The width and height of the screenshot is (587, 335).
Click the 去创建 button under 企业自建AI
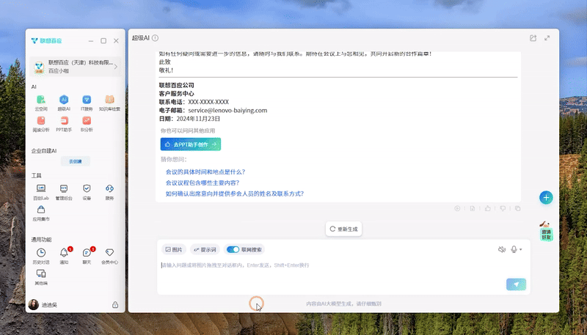[76, 161]
